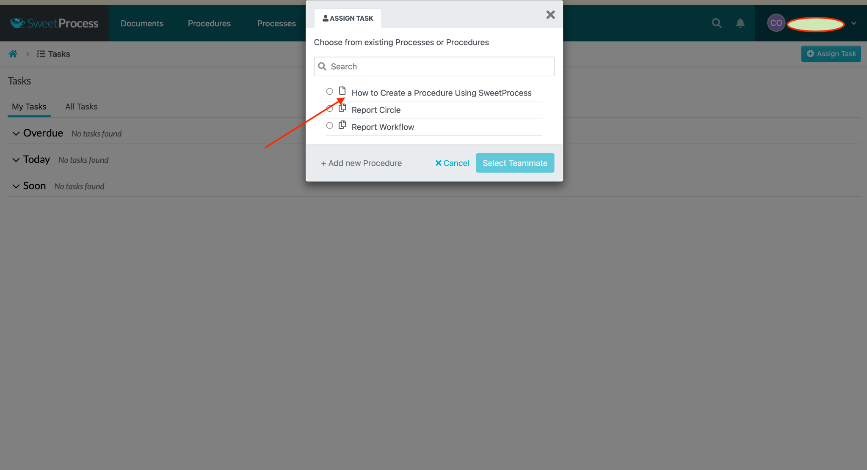Click the Search input field in modal
The width and height of the screenshot is (867, 470).
[x=434, y=66]
